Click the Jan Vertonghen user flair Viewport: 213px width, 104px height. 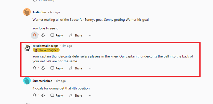[46, 50]
